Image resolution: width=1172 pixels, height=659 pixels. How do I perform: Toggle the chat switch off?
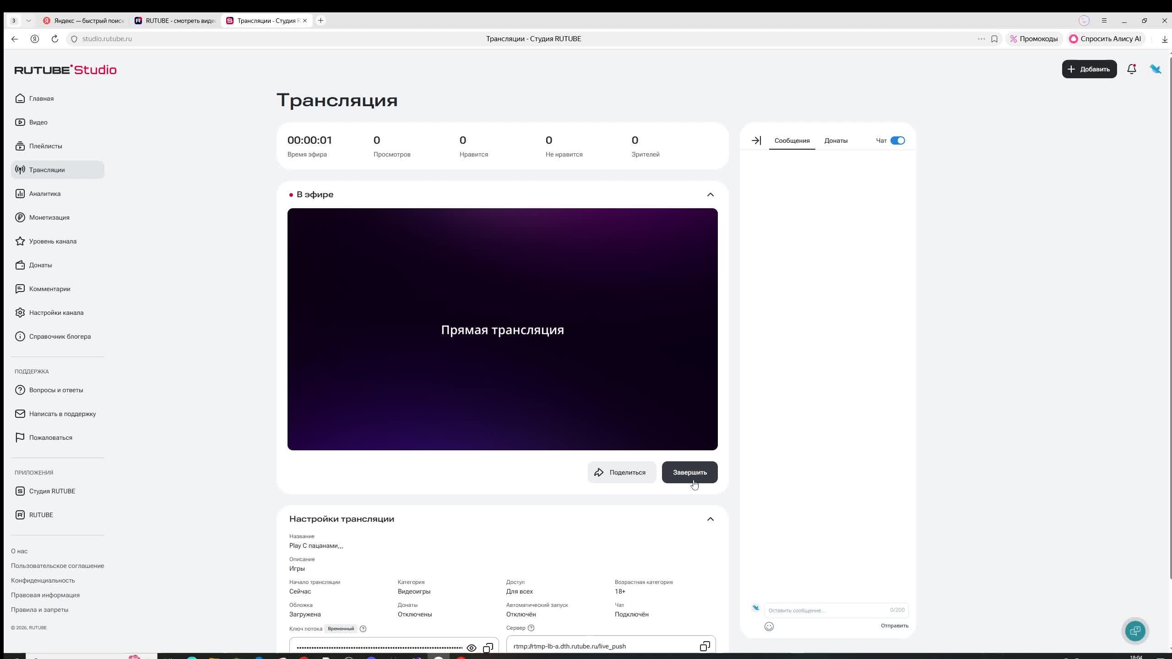tap(897, 140)
